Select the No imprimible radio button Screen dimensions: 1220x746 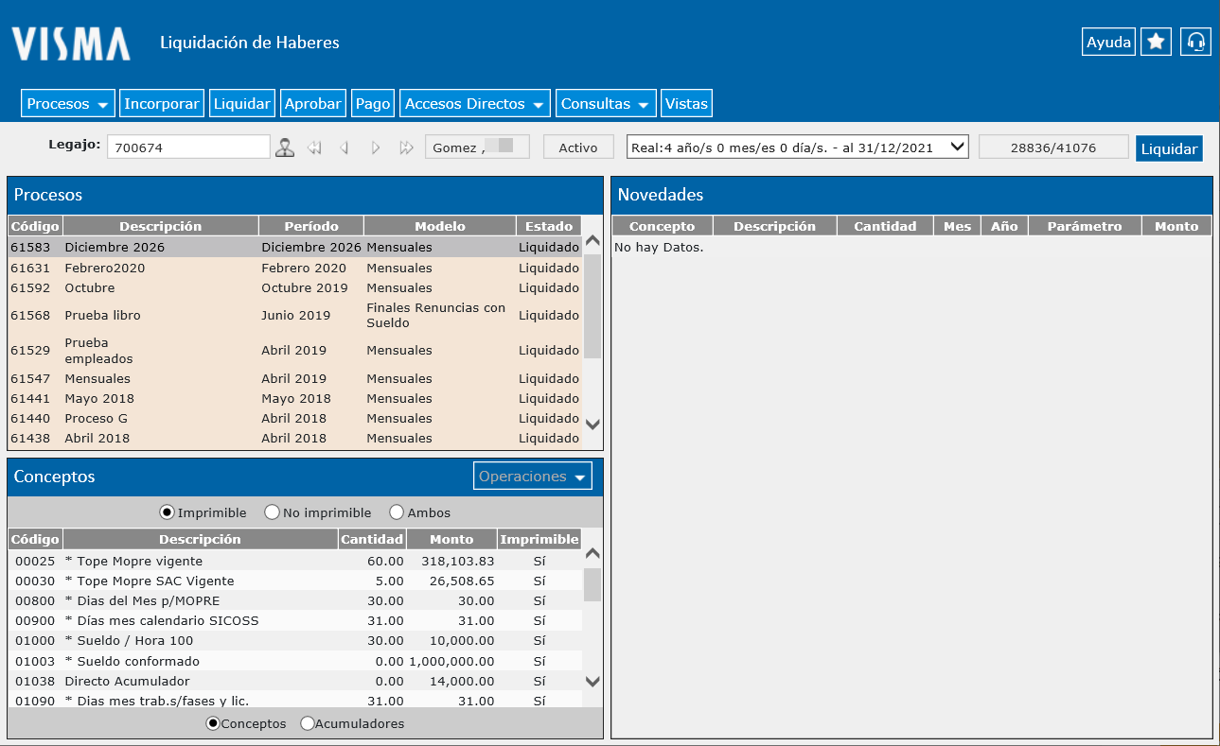point(272,512)
